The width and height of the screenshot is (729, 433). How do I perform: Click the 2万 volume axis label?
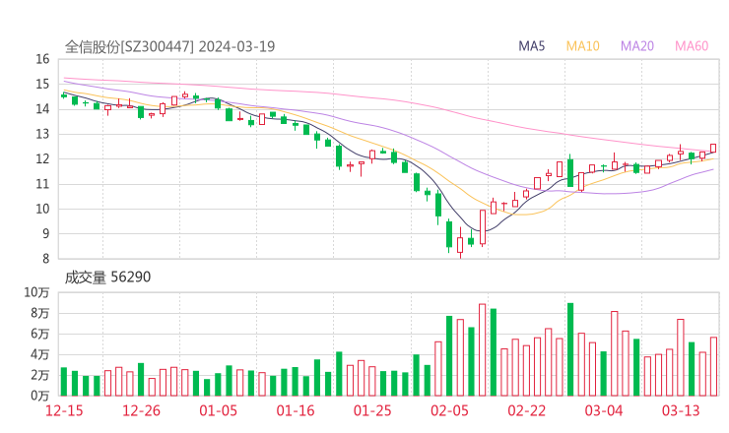coord(40,375)
